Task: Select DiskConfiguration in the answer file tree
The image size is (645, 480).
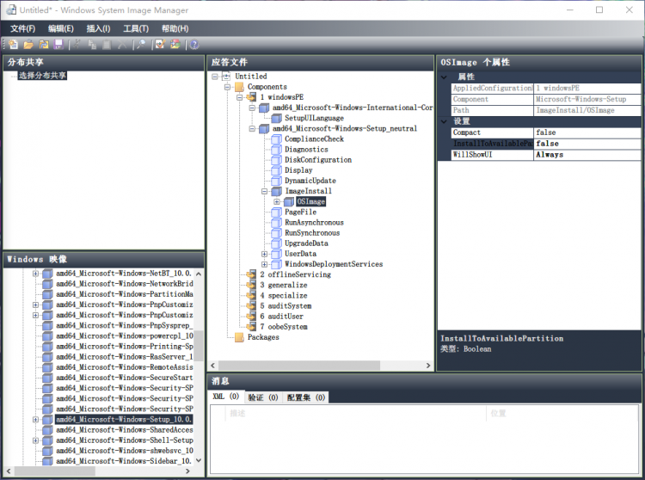Action: point(317,160)
